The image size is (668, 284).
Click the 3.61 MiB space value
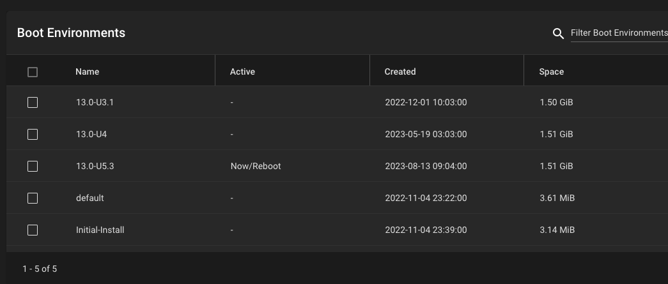click(557, 198)
